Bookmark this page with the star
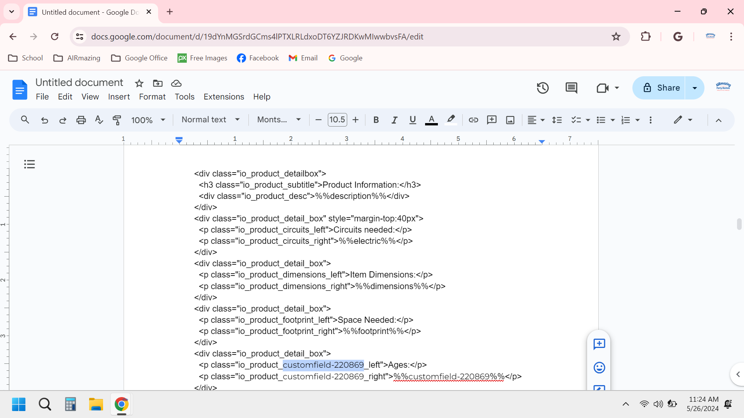This screenshot has height=418, width=744. (x=616, y=36)
